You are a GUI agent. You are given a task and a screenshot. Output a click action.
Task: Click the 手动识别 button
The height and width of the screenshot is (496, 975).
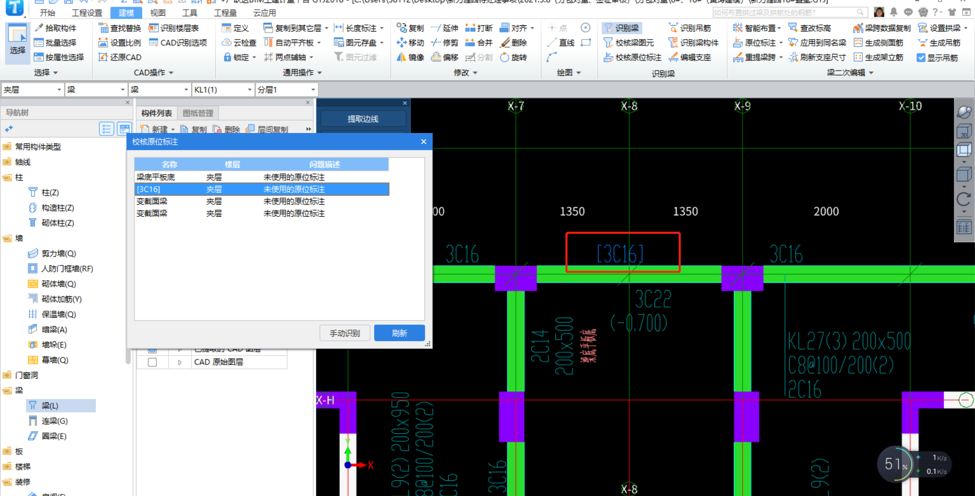(x=345, y=333)
